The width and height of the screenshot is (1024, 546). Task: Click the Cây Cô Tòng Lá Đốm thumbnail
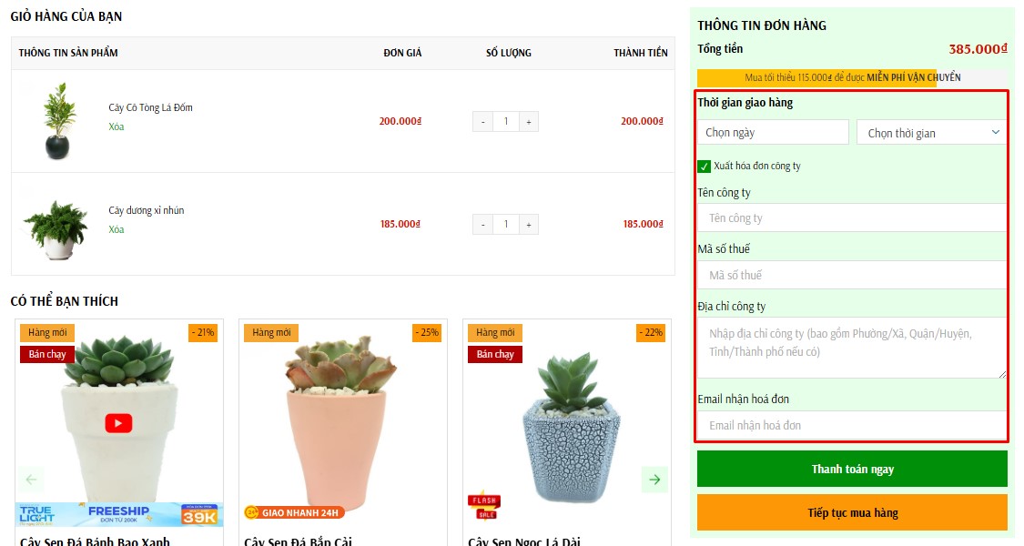pyautogui.click(x=59, y=121)
